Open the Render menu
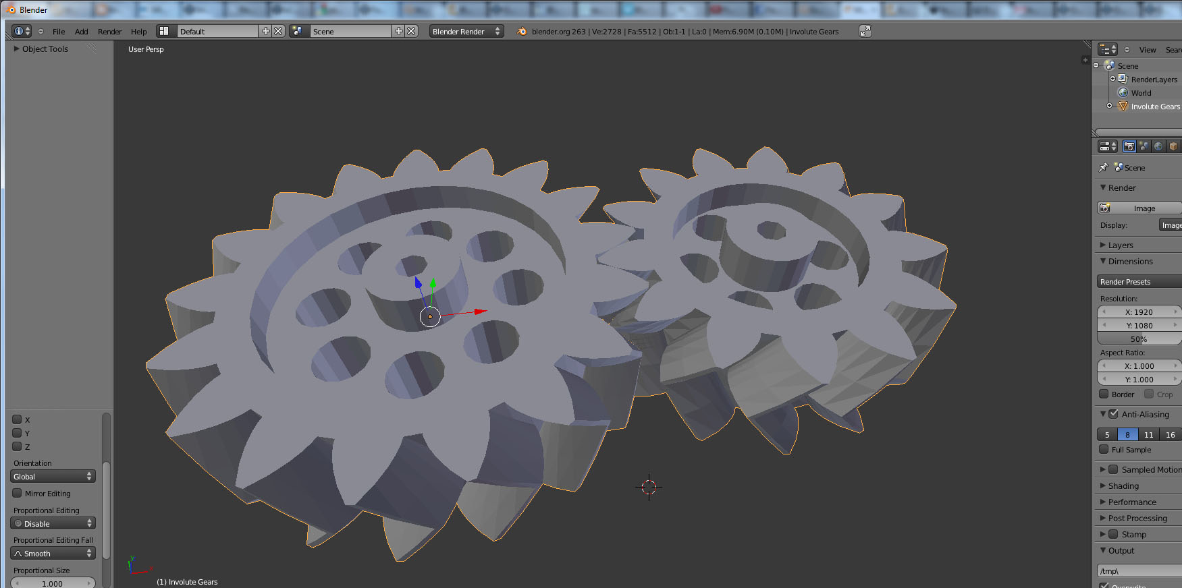 (x=109, y=32)
